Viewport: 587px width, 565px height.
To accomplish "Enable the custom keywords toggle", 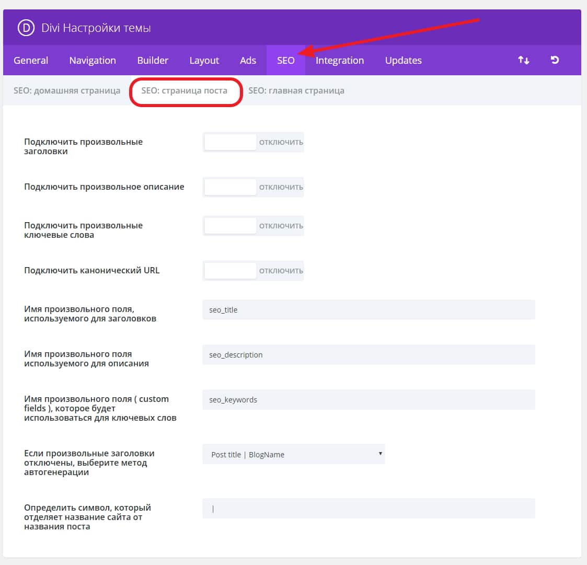I will (253, 226).
